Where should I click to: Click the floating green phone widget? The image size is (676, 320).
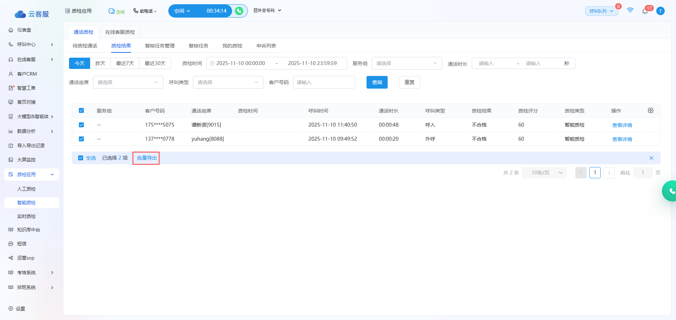(x=670, y=191)
